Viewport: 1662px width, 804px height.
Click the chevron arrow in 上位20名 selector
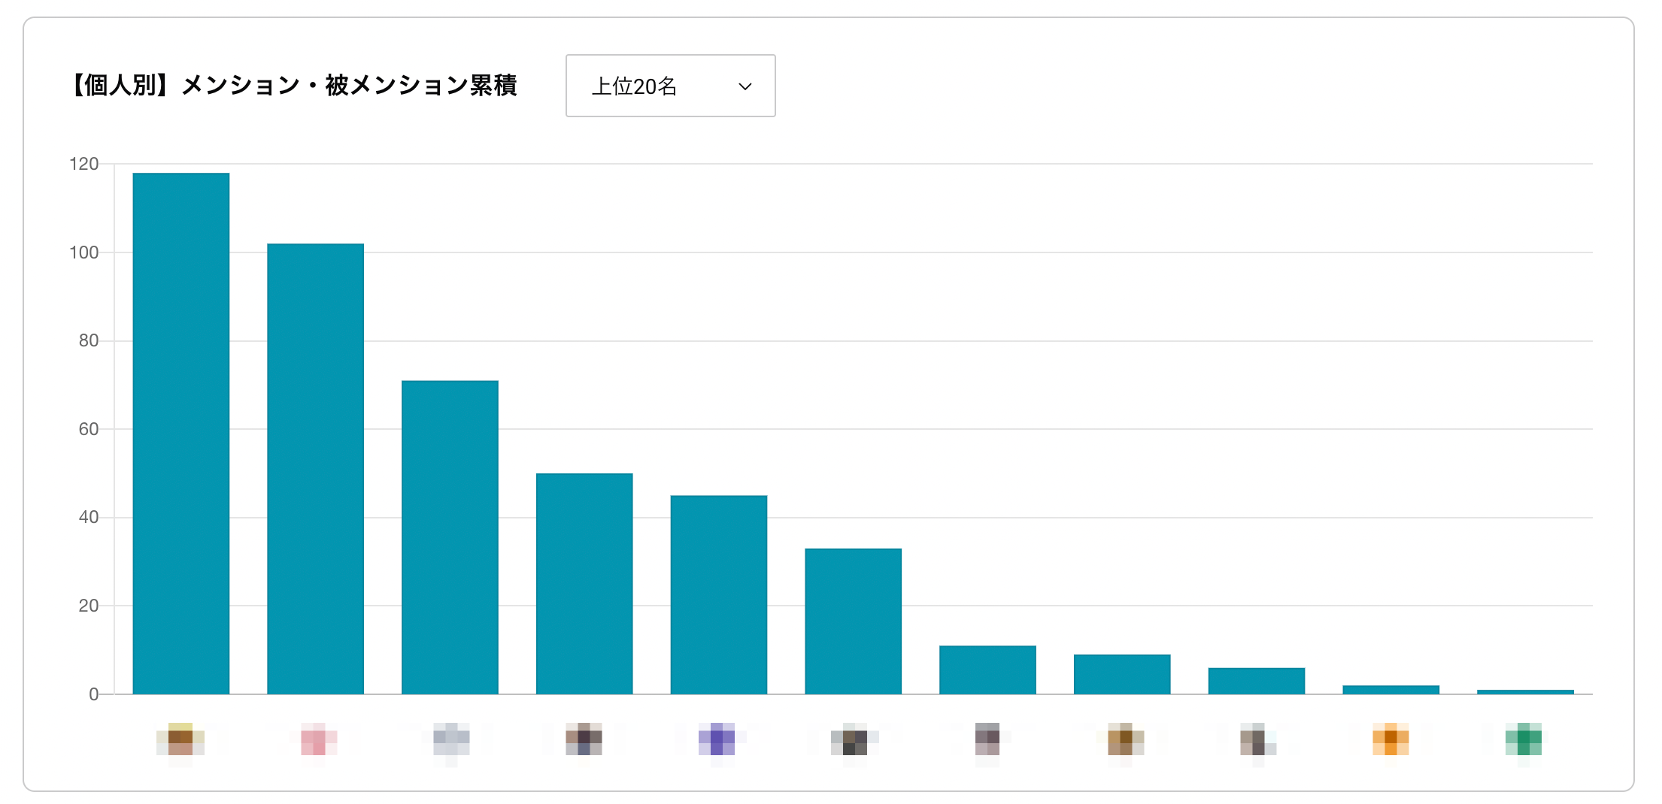click(x=745, y=86)
